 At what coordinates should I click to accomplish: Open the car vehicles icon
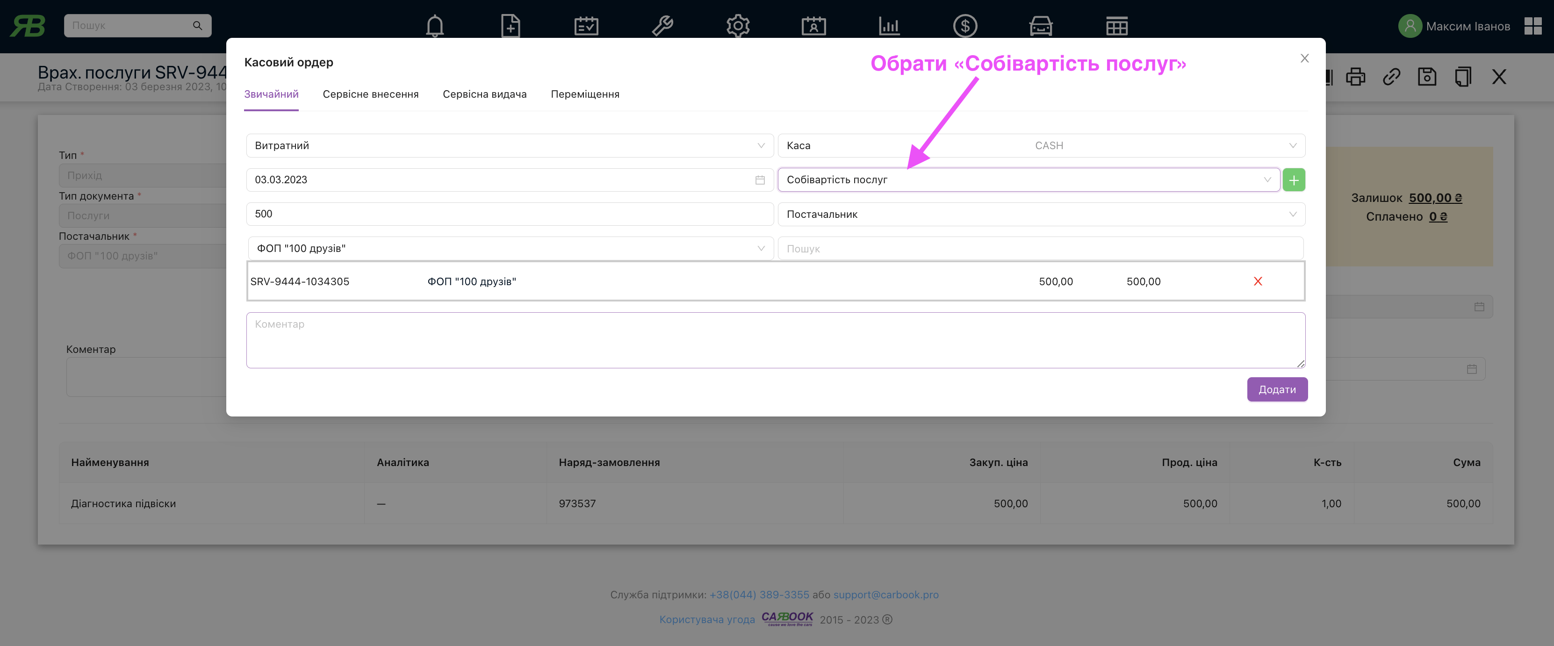click(x=1041, y=26)
